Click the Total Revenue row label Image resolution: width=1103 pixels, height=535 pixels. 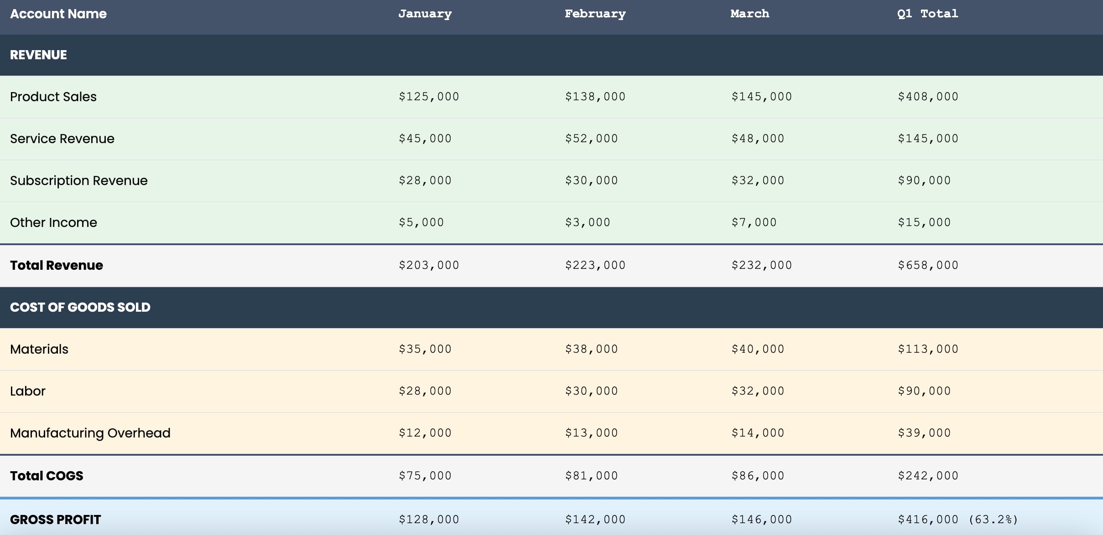[57, 265]
